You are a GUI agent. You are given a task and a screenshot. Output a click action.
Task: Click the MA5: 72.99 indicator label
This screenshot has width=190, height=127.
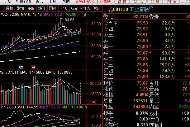(x=10, y=15)
